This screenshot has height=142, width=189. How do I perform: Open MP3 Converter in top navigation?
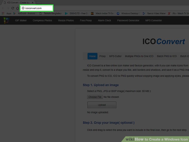click(x=154, y=20)
